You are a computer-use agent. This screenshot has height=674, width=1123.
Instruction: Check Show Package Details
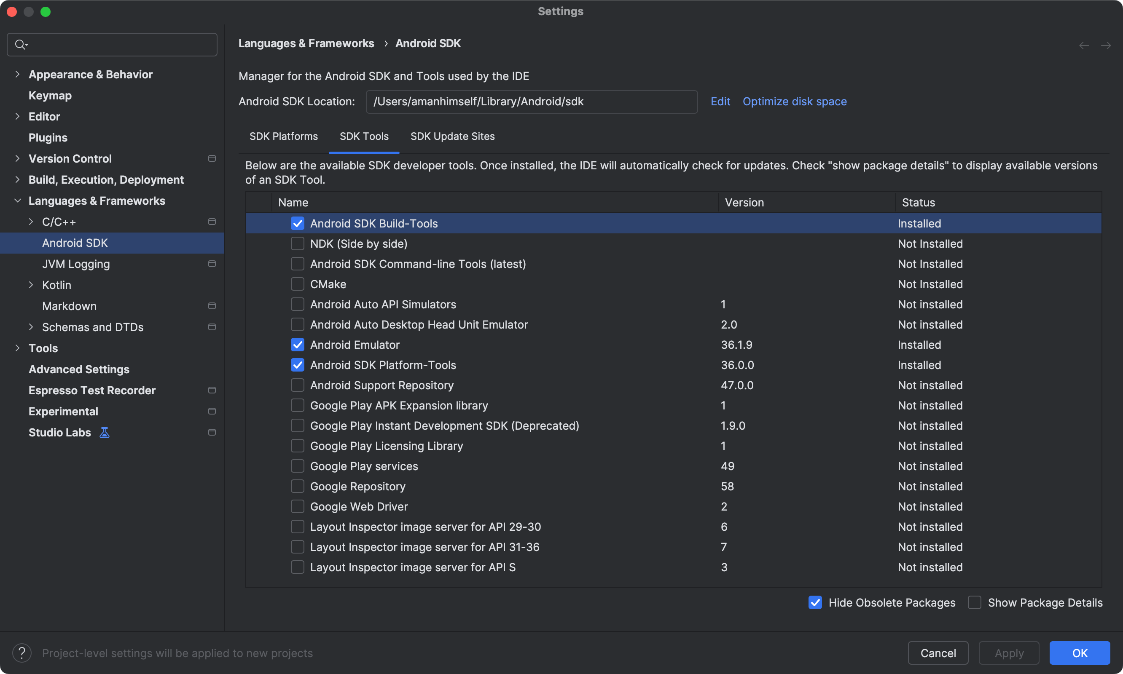pos(974,602)
